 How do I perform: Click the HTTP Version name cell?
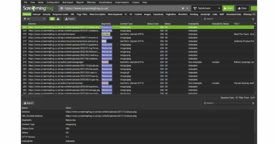[x=28, y=137]
